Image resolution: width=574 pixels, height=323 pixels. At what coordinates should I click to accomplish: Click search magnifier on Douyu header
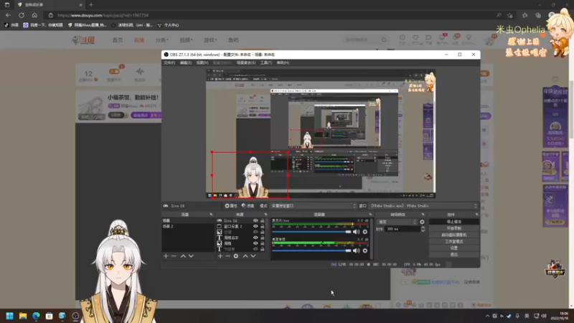coord(384,39)
